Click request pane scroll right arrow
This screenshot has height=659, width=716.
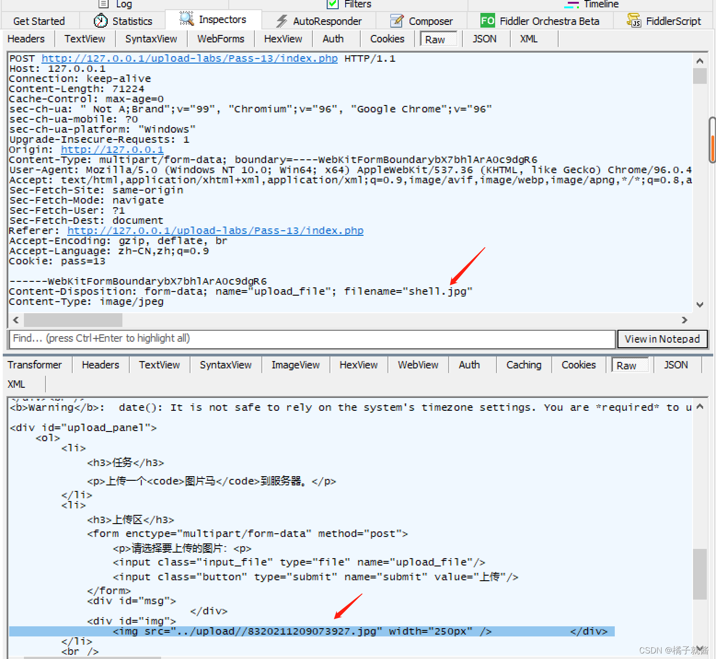point(684,320)
